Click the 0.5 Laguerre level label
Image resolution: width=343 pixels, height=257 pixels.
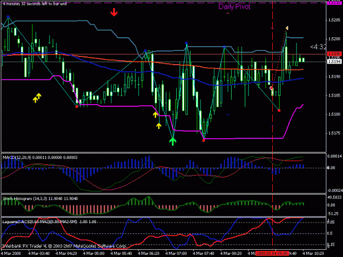click(330, 233)
